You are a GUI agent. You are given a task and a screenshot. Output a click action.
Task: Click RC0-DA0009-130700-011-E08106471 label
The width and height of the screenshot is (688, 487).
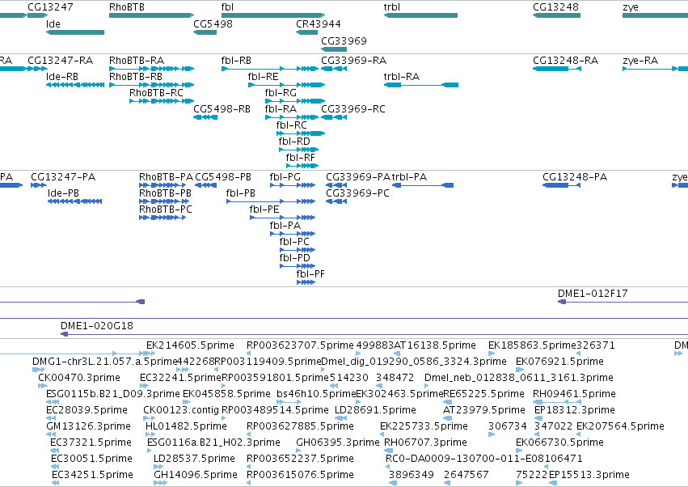pyautogui.click(x=484, y=459)
